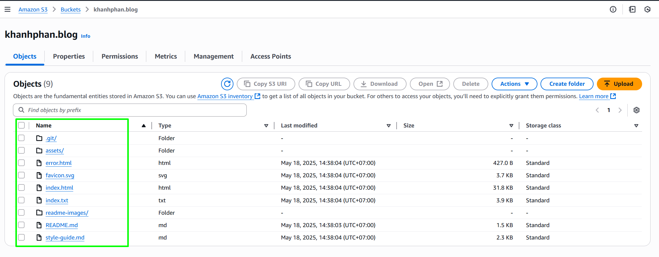Click file icon next to index.txt
This screenshot has width=659, height=257.
coord(39,200)
